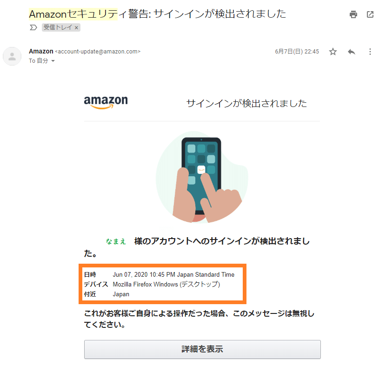The image size is (379, 366).
Task: Print this email with the printer icon
Action: click(x=353, y=14)
